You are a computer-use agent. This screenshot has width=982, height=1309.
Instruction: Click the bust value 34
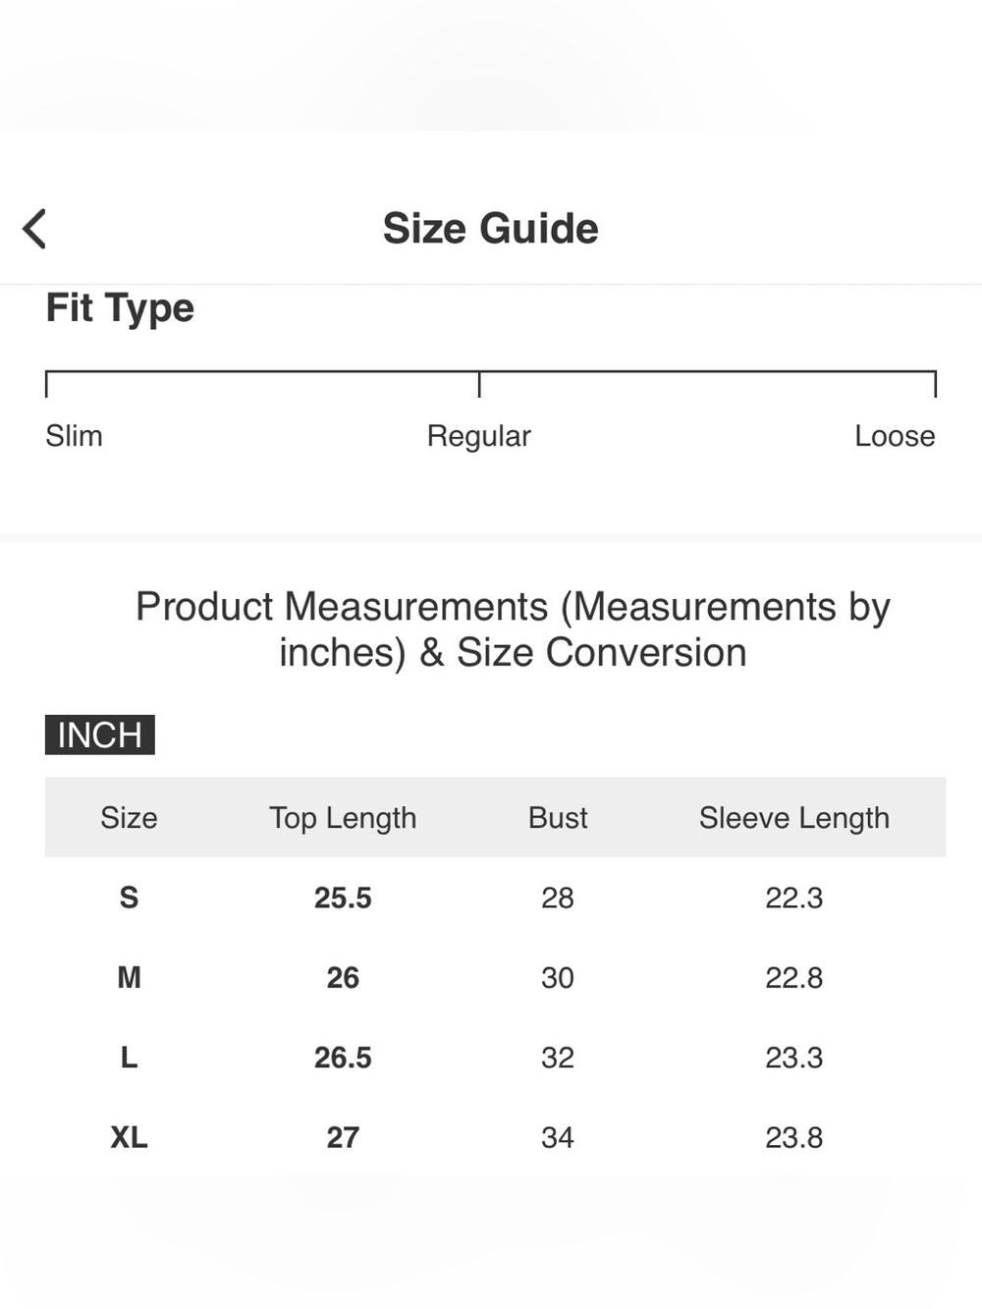(x=558, y=1137)
